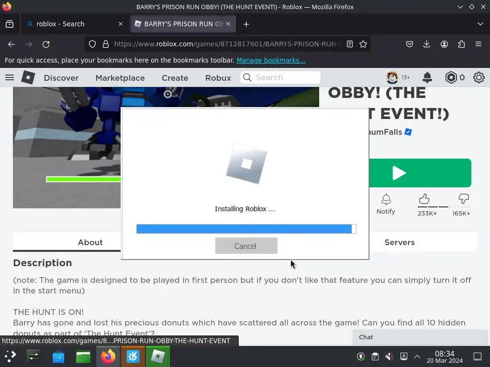
Task: List all tabs dropdown
Action: click(480, 24)
